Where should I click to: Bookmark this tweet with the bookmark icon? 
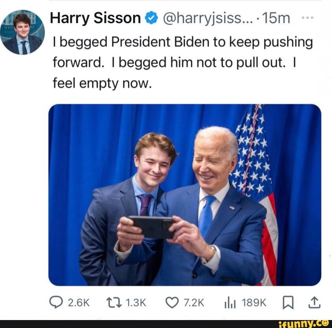click(288, 303)
